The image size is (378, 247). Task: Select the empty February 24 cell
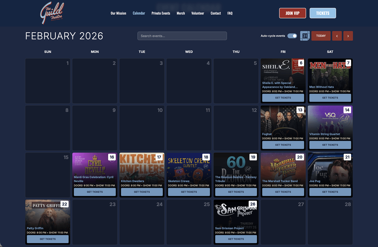coord(142,222)
